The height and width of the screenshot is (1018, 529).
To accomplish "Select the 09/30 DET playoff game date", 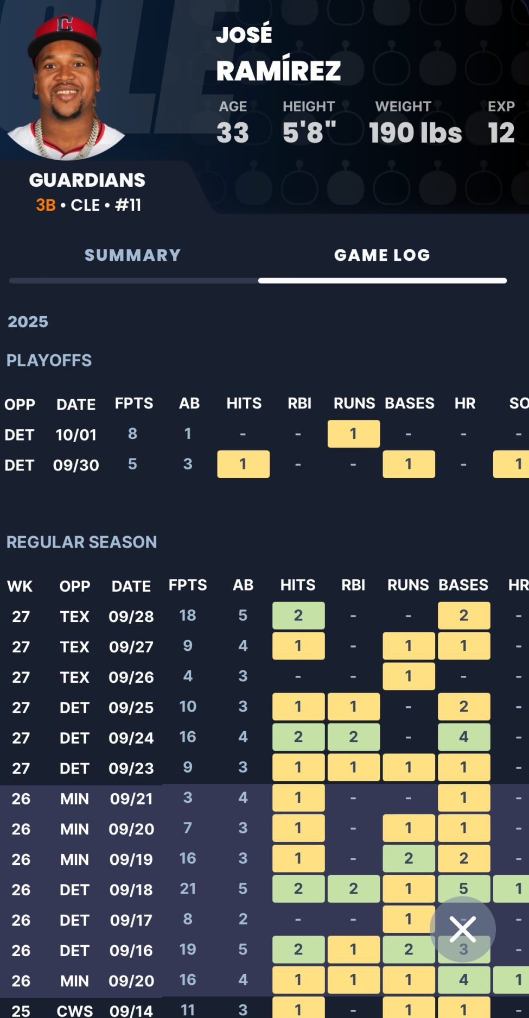I will [x=76, y=465].
